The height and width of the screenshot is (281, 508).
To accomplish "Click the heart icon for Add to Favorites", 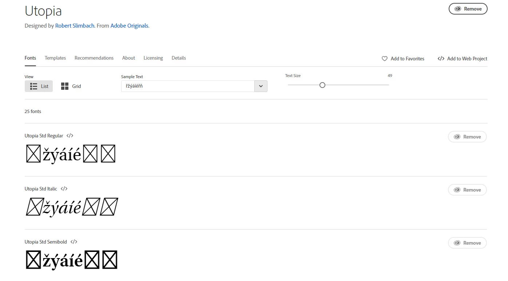I will click(385, 59).
